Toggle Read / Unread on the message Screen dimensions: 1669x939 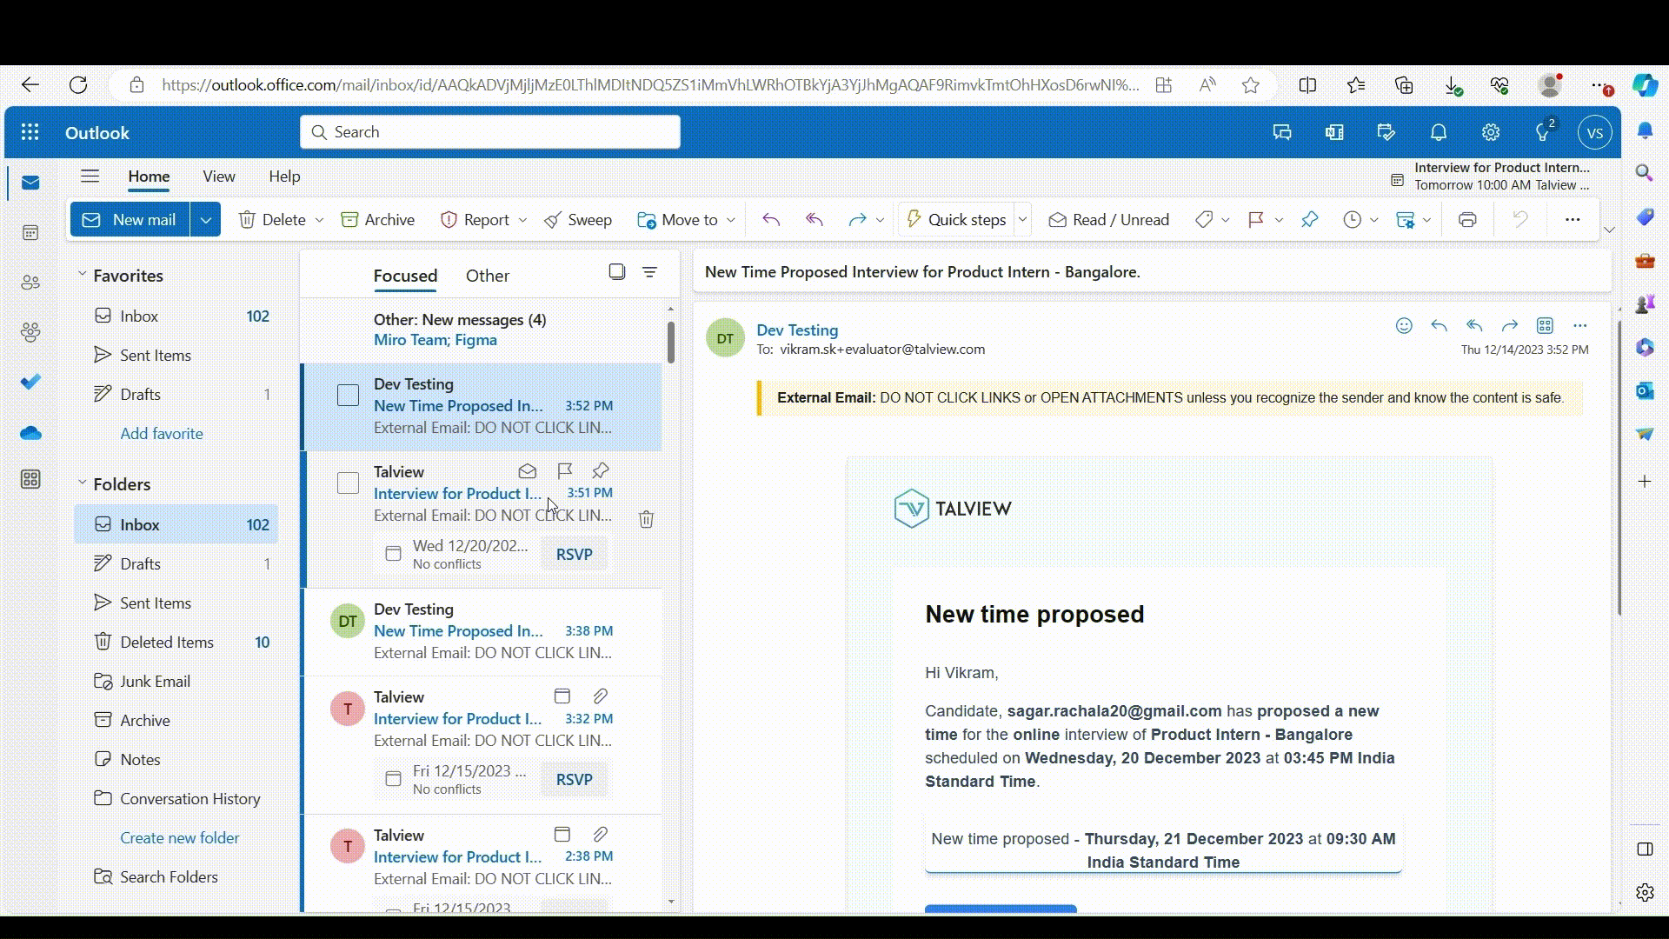(x=1109, y=220)
